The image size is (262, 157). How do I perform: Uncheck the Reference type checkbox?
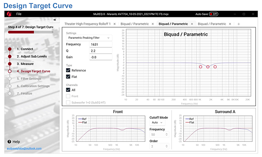(x=68, y=70)
